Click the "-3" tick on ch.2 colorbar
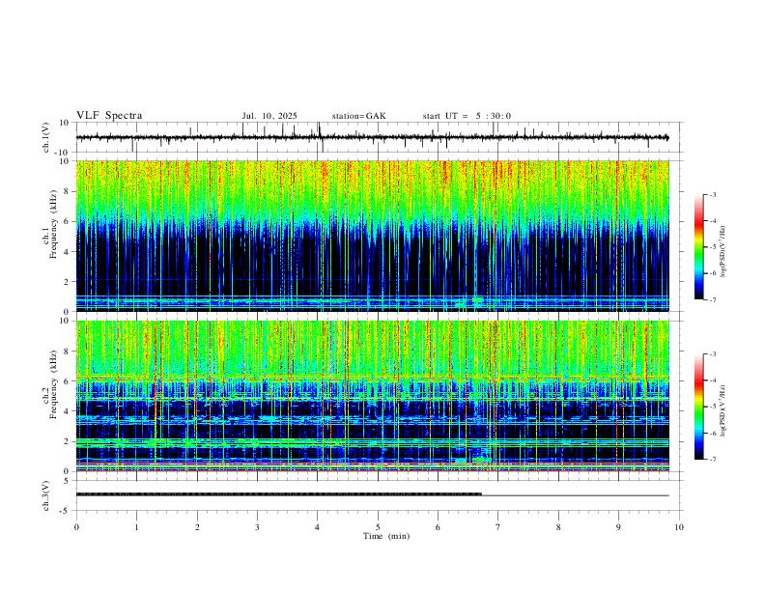765x591 pixels. 712,354
